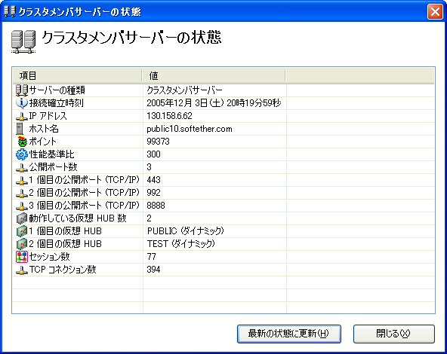This screenshot has width=447, height=354.
Task: Click the 閉じる button
Action: (394, 334)
